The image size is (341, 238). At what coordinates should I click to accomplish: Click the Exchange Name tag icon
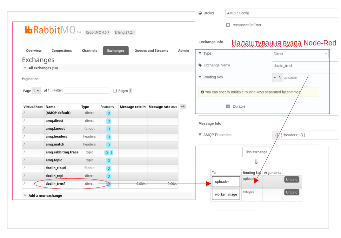tap(200, 65)
